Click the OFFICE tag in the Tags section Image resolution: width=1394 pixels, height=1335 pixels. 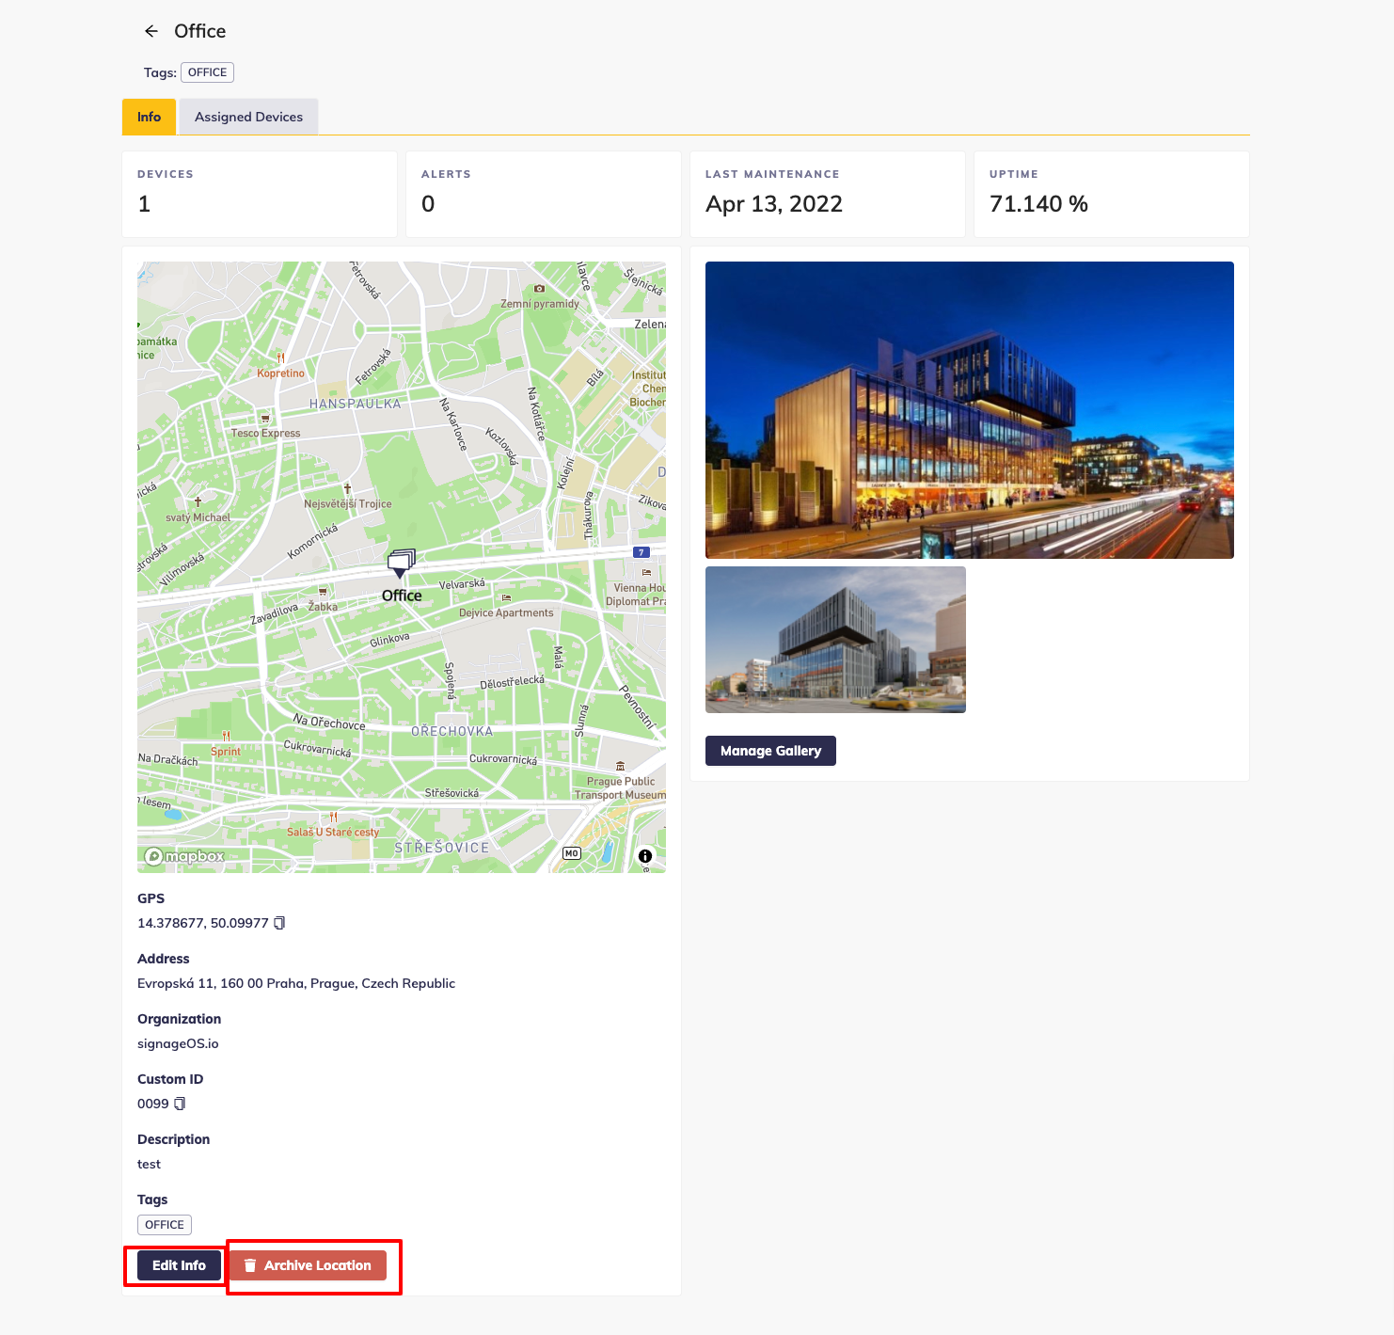pos(165,1225)
